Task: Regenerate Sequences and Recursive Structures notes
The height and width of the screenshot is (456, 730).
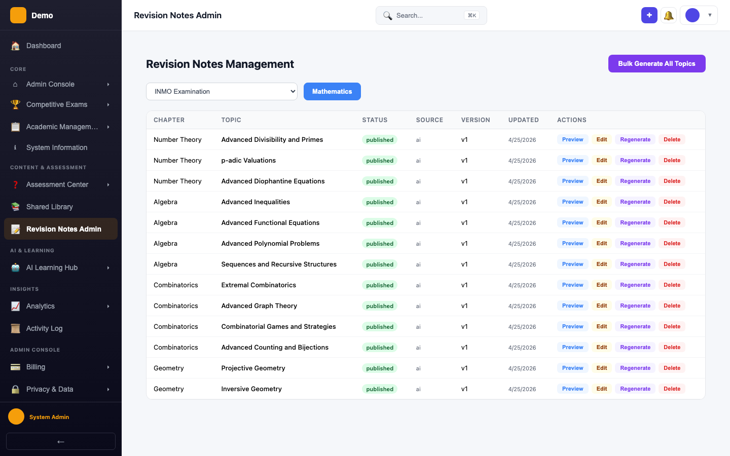Action: tap(635, 264)
